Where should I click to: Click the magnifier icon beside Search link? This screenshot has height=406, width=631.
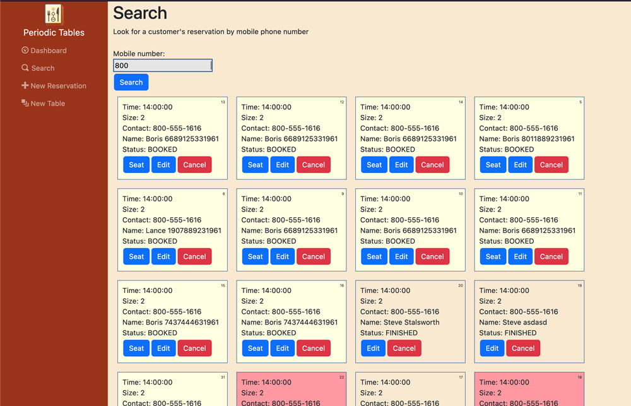point(25,68)
